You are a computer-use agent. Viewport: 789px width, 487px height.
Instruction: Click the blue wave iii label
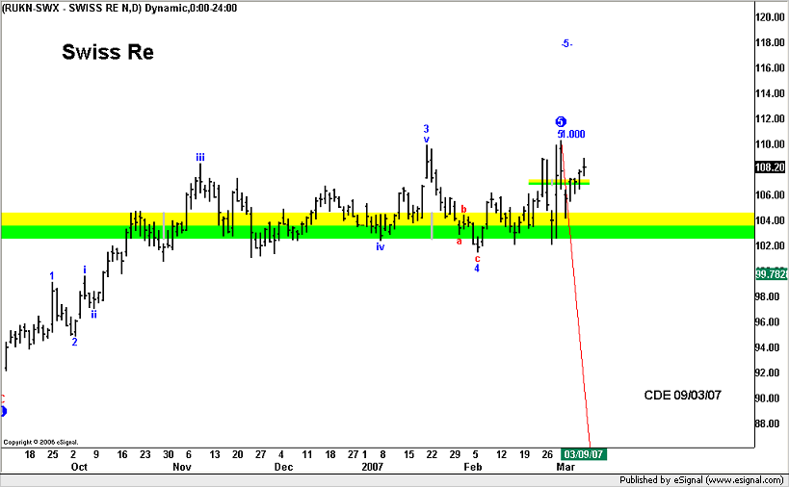coord(199,156)
